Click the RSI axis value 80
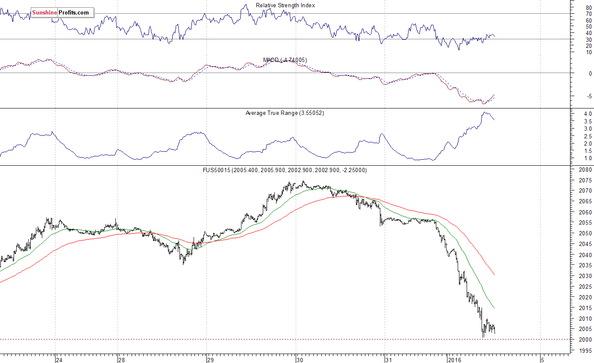The image size is (594, 363). (588, 7)
